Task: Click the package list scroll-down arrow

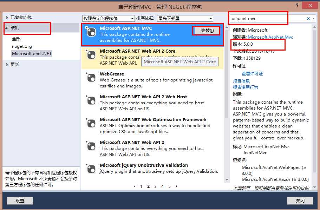Action: [227, 179]
